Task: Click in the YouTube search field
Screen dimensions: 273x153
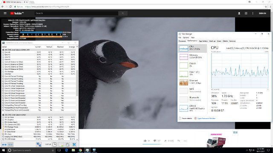Action: tap(77, 13)
